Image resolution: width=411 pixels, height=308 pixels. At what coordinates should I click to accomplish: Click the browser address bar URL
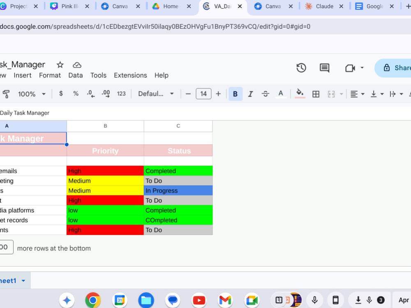(155, 26)
